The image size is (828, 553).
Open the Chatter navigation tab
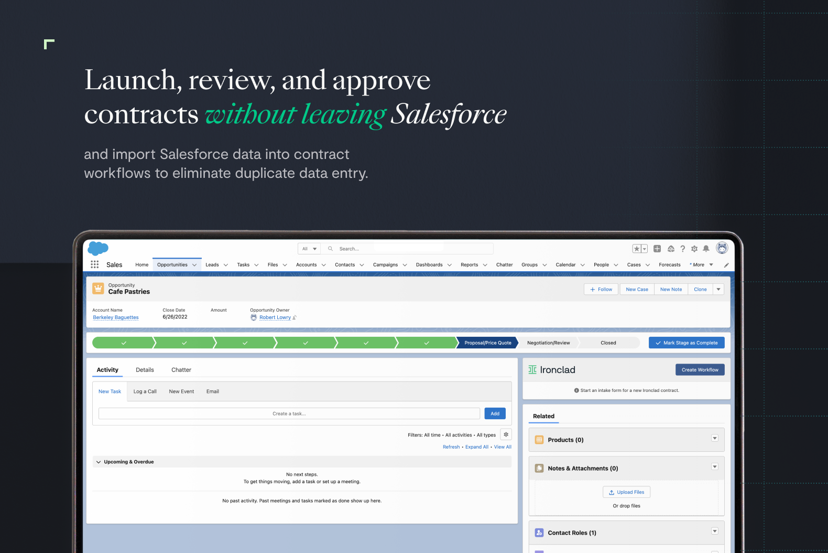coord(505,265)
